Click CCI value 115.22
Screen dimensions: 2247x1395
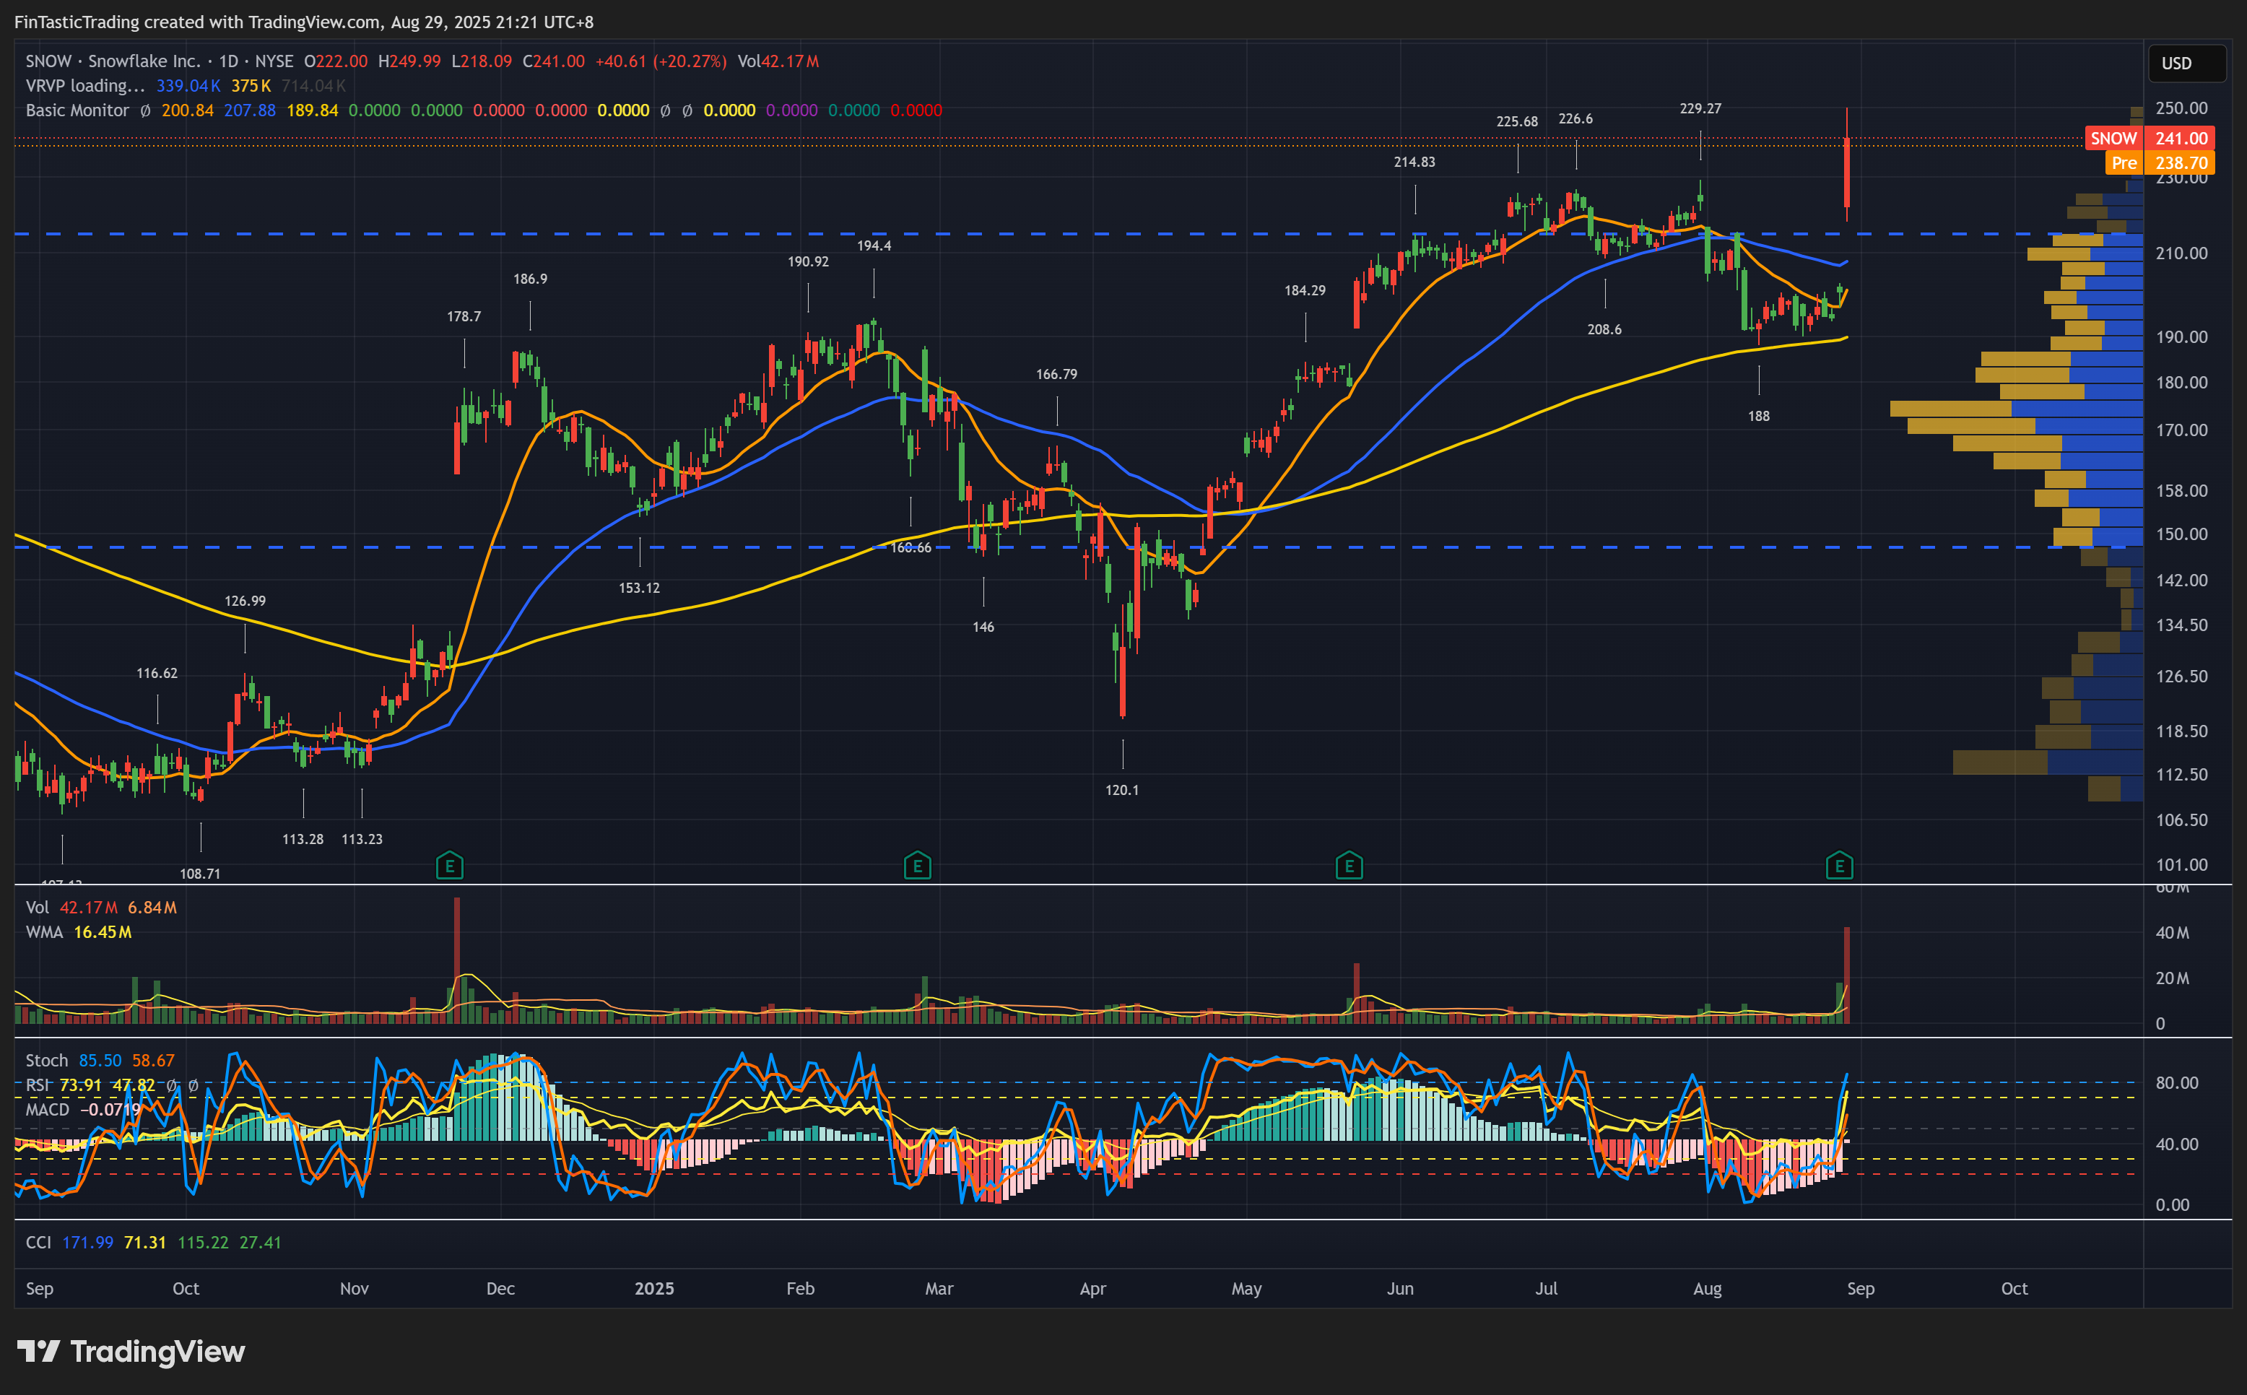tap(203, 1242)
